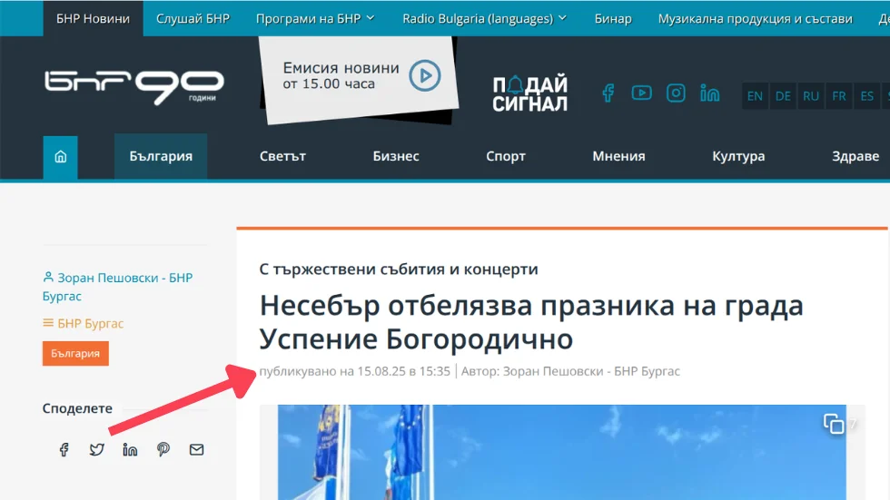Viewport: 890px width, 500px height.
Task: Open Бинар top menu item
Action: 613,19
